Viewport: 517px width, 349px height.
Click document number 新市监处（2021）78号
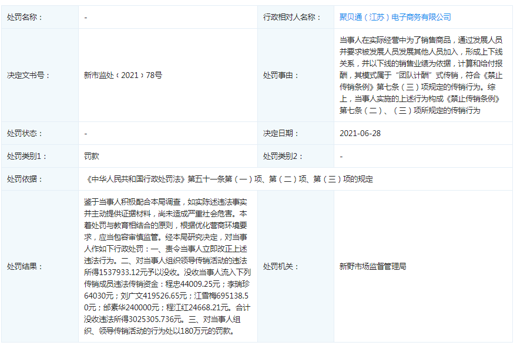(123, 76)
